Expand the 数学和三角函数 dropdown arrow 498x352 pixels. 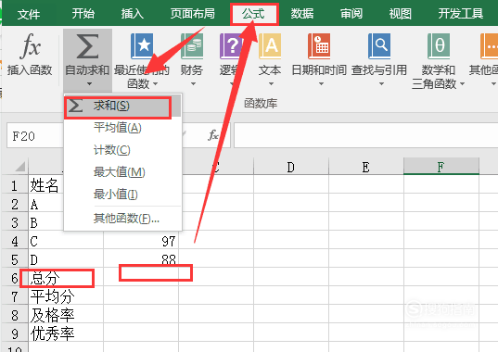tap(462, 84)
